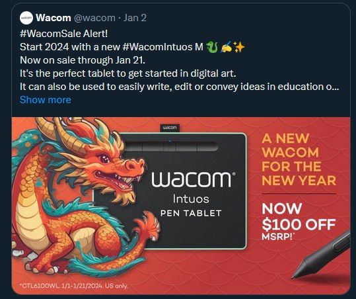Open the Wacom display name link
Image resolution: width=356 pixels, height=299 pixels.
coord(53,18)
